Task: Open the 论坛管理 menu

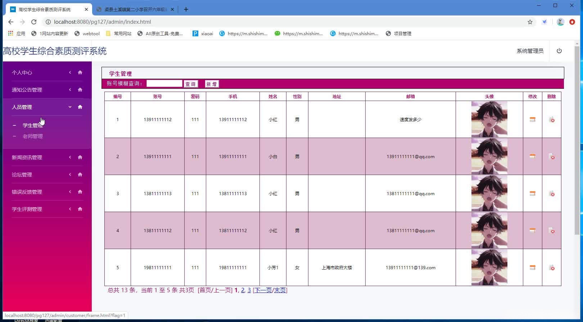Action: [x=22, y=175]
